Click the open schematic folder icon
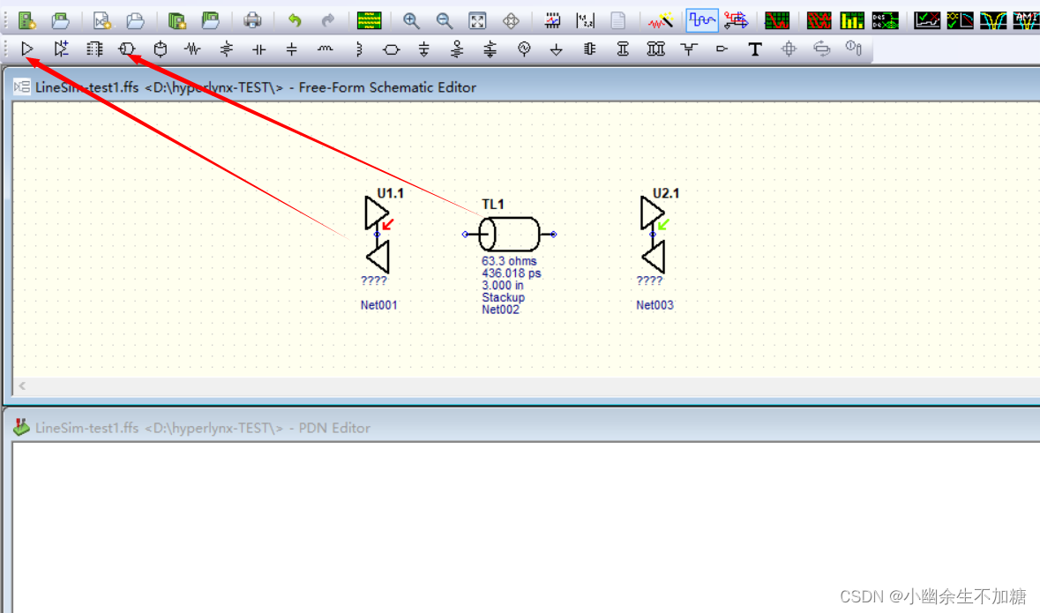The image size is (1040, 613). click(x=135, y=21)
